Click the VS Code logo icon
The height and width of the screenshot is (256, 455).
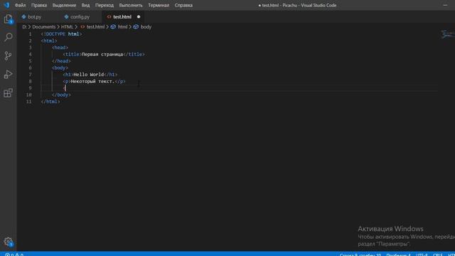click(6, 5)
